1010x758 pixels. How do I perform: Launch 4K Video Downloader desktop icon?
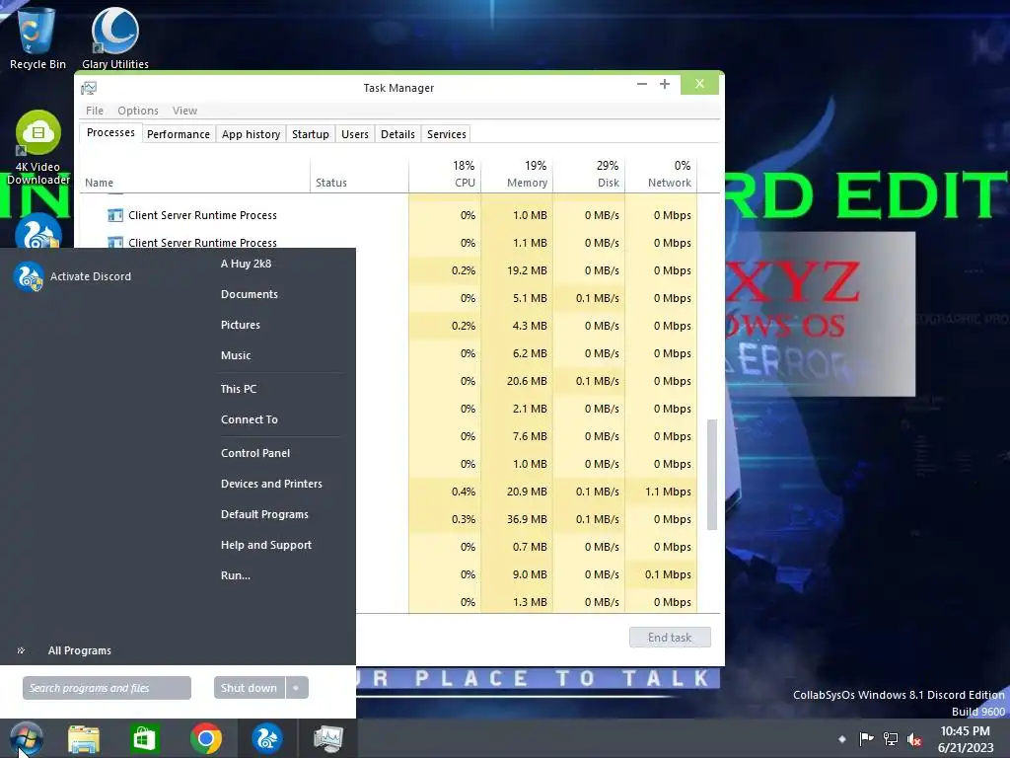coord(38,147)
